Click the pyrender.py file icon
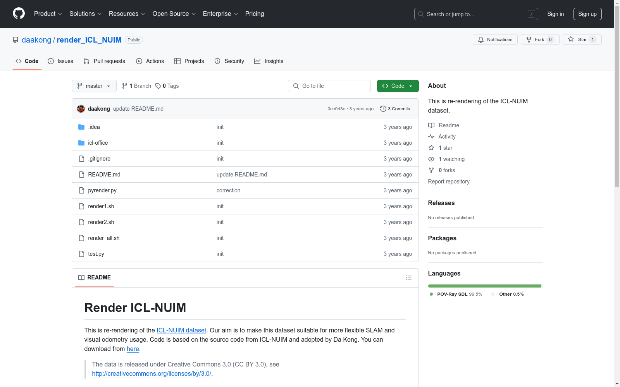Viewport: 620px width, 387px height. 81,190
